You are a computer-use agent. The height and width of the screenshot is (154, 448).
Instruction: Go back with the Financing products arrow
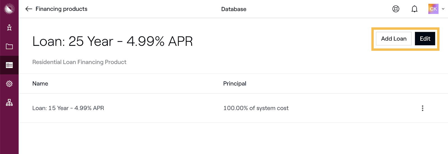29,9
